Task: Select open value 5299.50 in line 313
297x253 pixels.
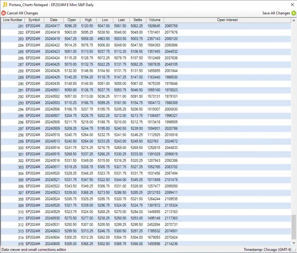Action: click(71, 231)
